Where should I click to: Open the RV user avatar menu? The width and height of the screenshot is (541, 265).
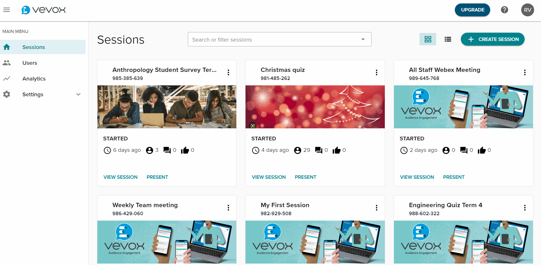point(528,10)
